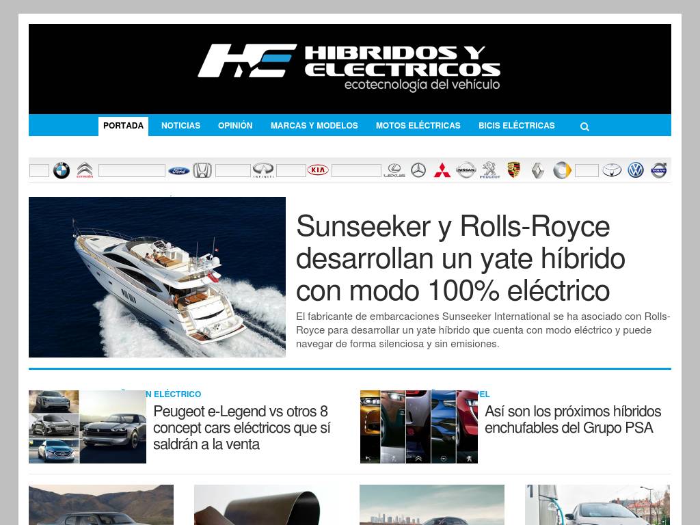Click the search magnifier icon
Viewport: 700px width, 525px height.
584,126
